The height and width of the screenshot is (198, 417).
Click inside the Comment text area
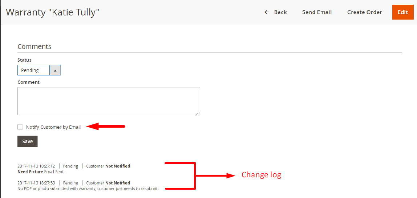[x=109, y=101]
